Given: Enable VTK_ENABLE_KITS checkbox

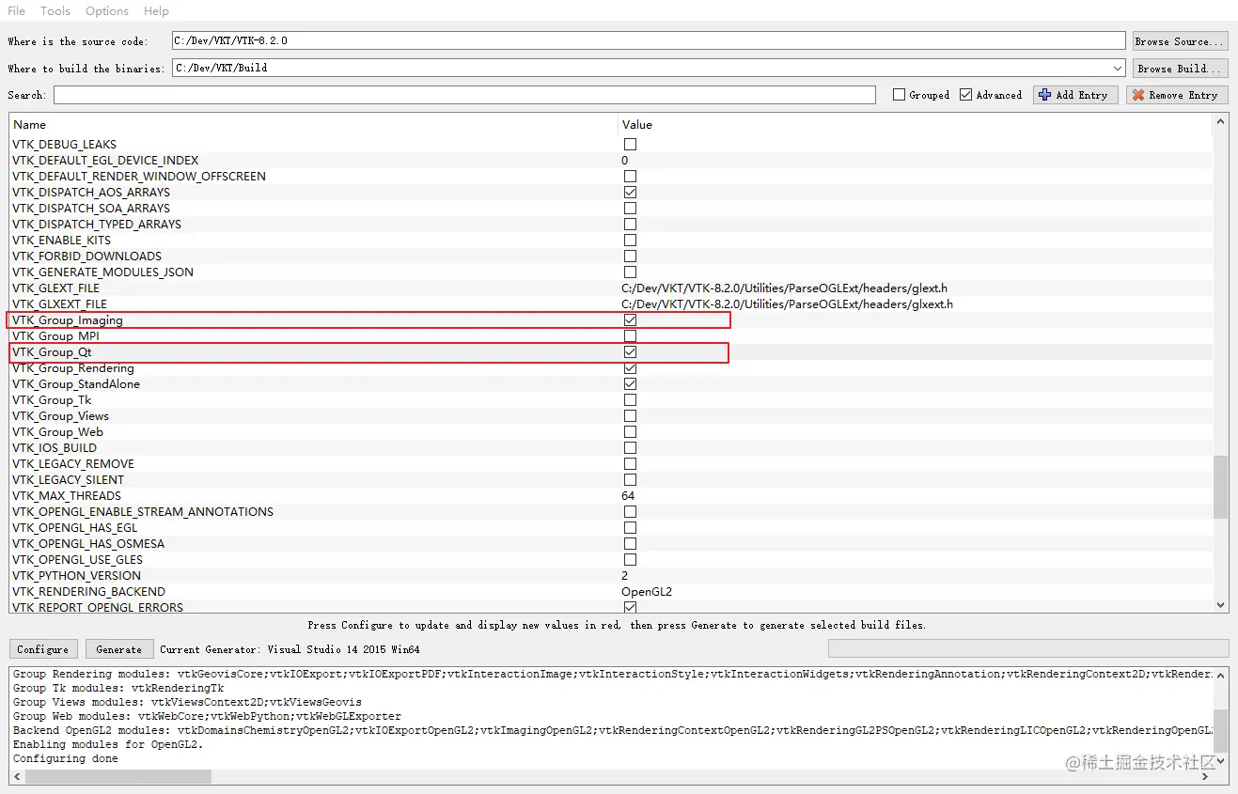Looking at the screenshot, I should [x=630, y=241].
